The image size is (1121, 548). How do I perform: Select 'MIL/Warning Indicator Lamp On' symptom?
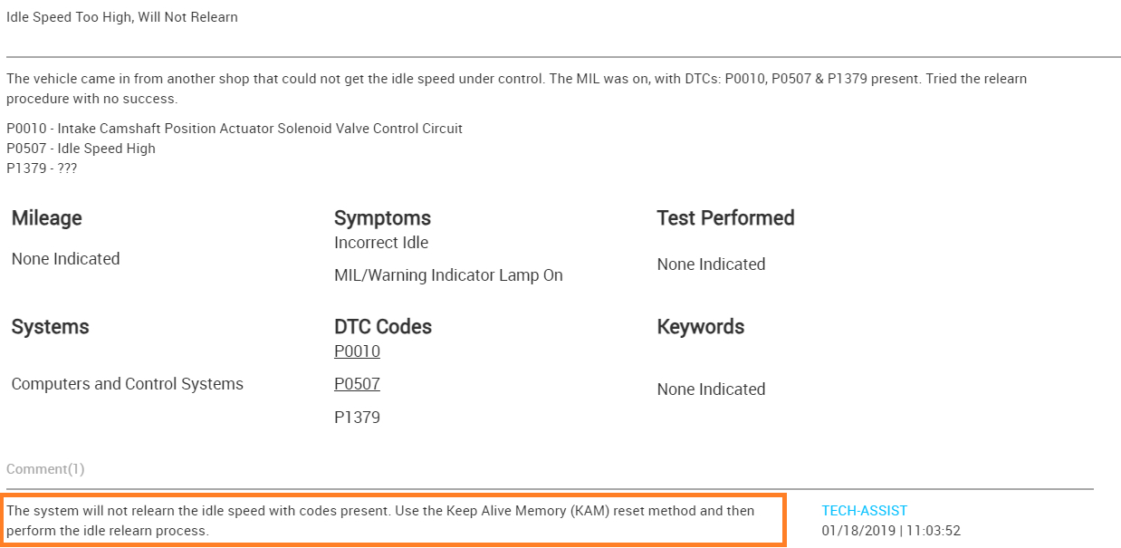pyautogui.click(x=448, y=275)
